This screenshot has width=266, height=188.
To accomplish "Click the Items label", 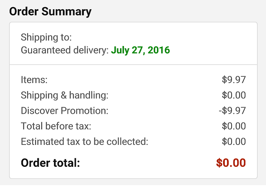I will point(34,80).
